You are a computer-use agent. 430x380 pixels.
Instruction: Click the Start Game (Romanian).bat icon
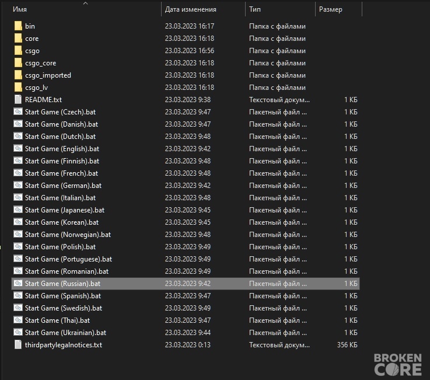18,271
